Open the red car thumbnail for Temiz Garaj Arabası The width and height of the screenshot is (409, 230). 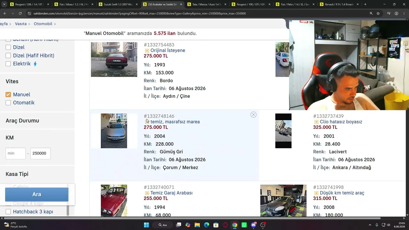(114, 201)
